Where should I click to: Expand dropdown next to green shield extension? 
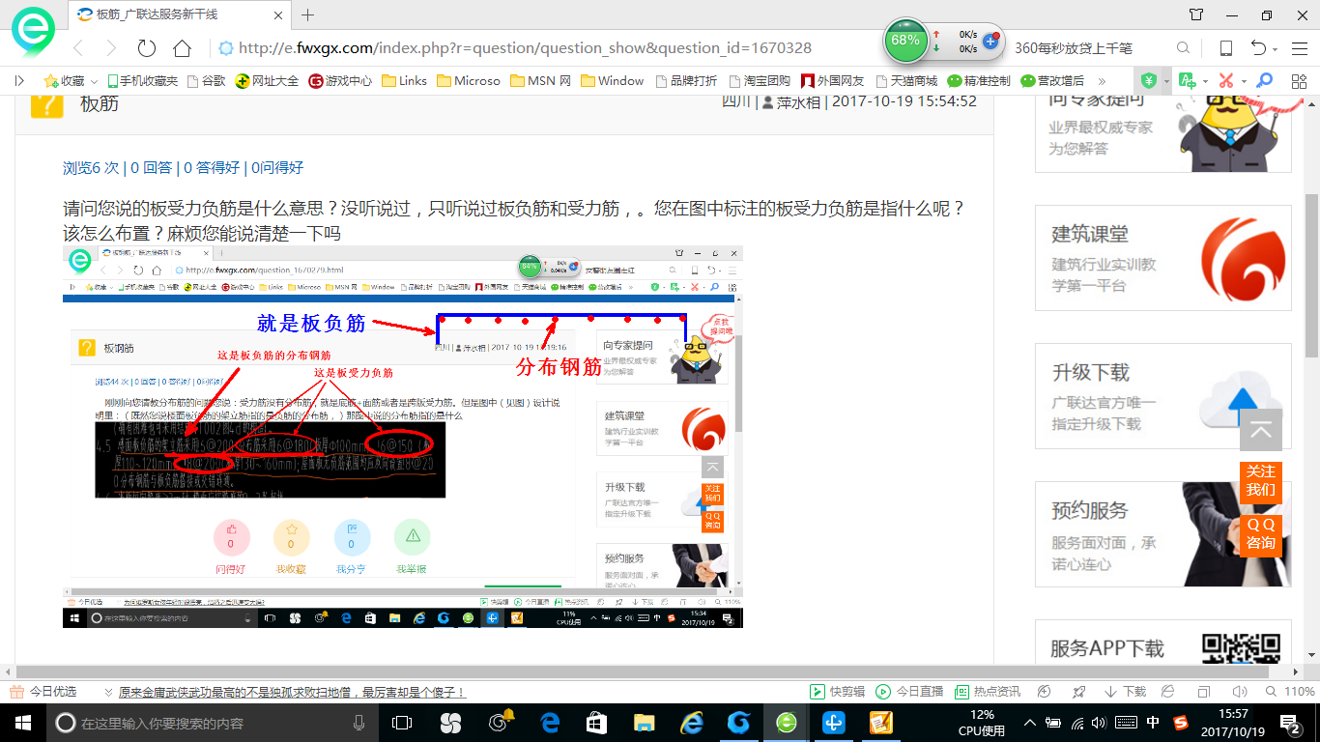click(1166, 81)
